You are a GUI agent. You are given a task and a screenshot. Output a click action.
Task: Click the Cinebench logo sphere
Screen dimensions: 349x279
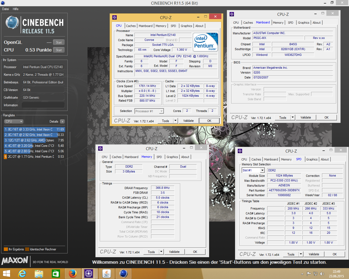pos(12,23)
